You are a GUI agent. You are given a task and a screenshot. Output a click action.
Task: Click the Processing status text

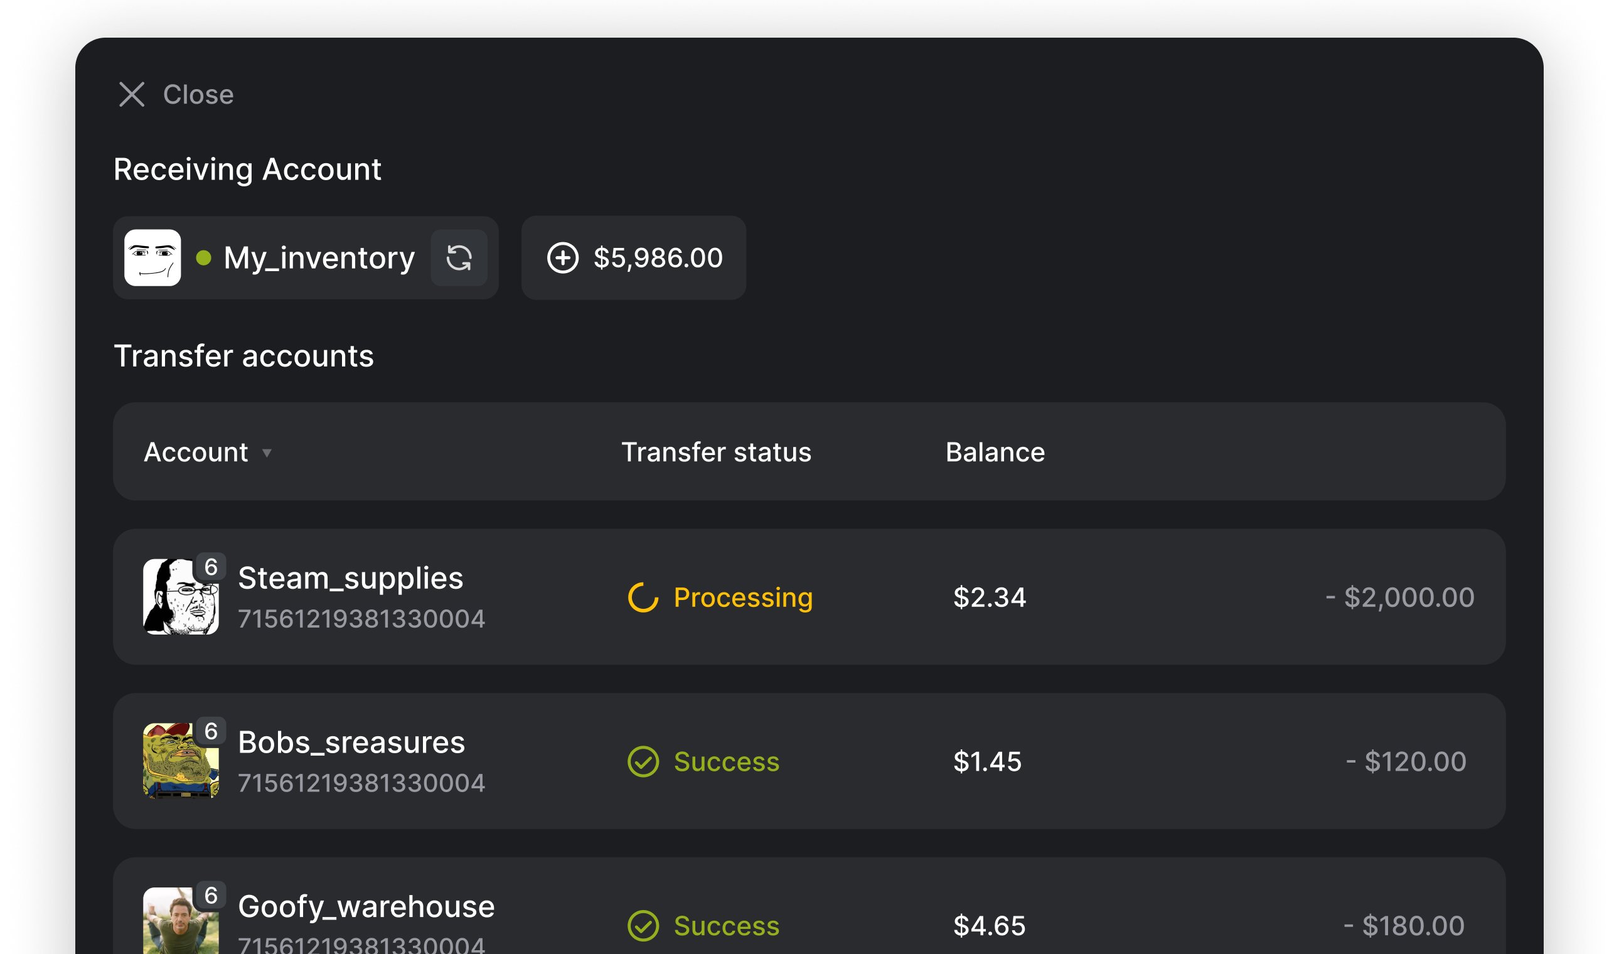point(743,598)
